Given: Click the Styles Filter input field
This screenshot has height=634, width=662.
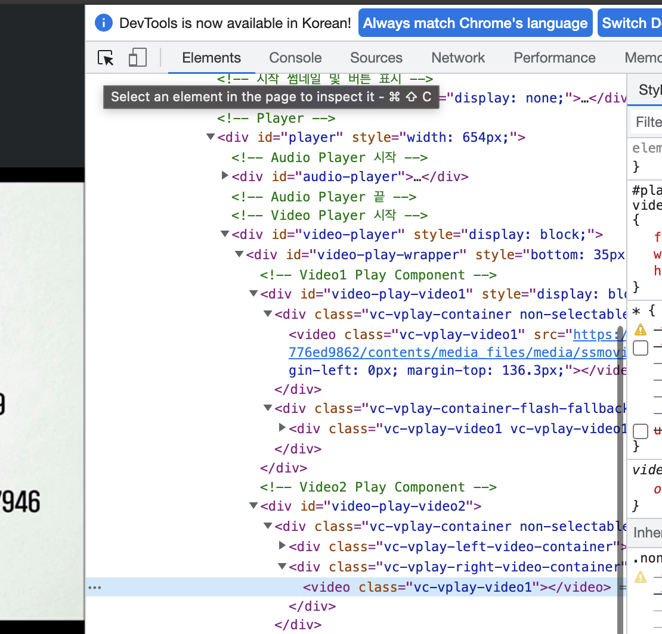Looking at the screenshot, I should (x=646, y=122).
